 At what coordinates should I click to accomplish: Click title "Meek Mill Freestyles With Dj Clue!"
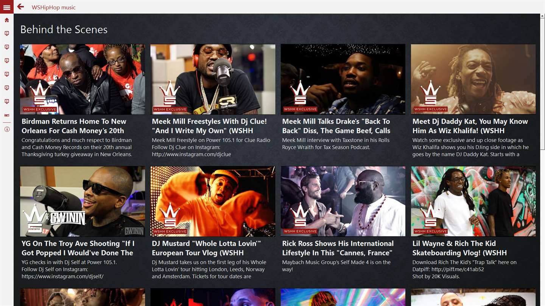(x=209, y=126)
